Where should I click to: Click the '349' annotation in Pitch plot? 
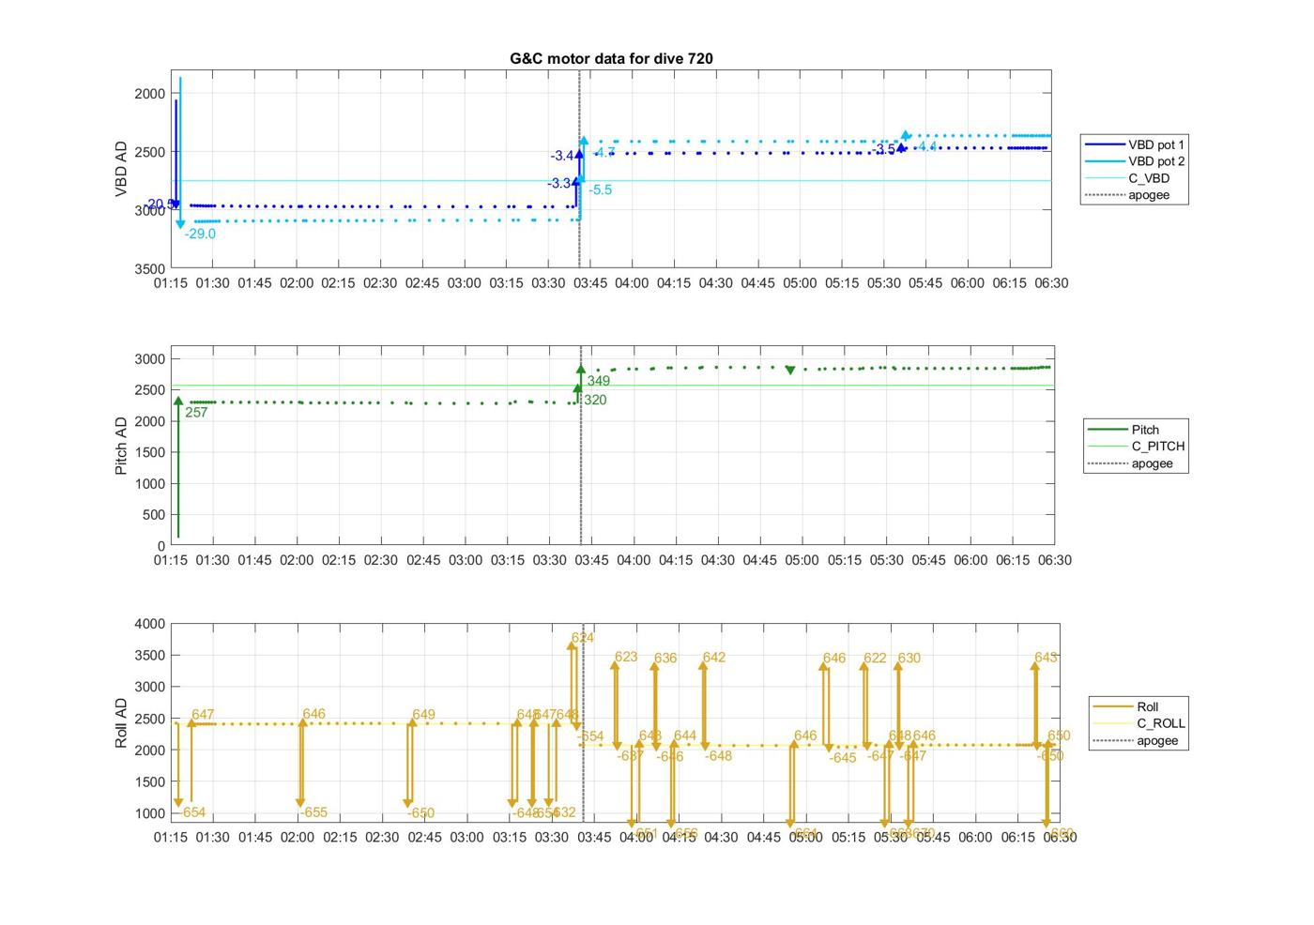(598, 381)
